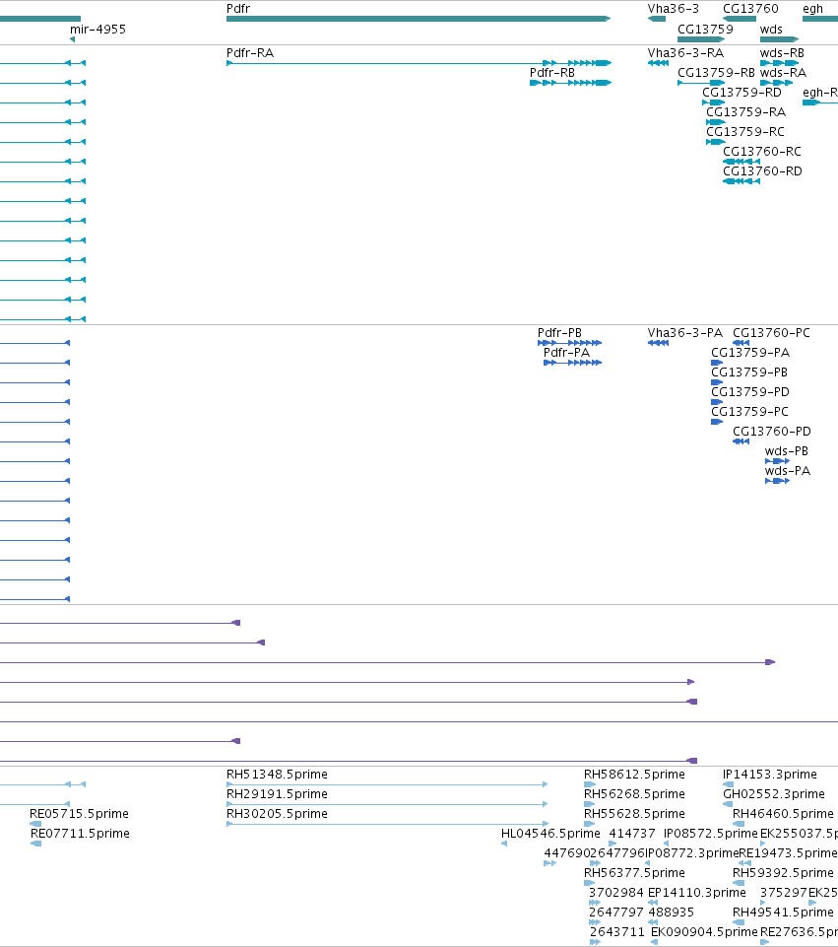Open the RH55628.5prime cDNA label

[634, 814]
